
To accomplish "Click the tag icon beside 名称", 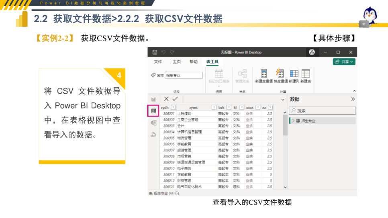I will click(x=153, y=75).
